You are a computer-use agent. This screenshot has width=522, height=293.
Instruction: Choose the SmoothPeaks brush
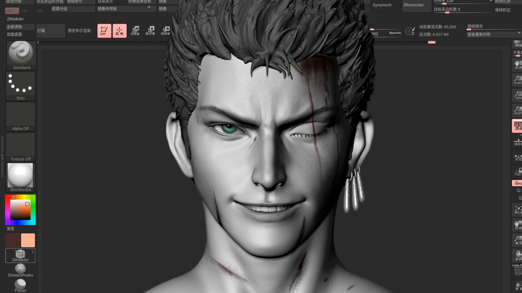pos(20,271)
